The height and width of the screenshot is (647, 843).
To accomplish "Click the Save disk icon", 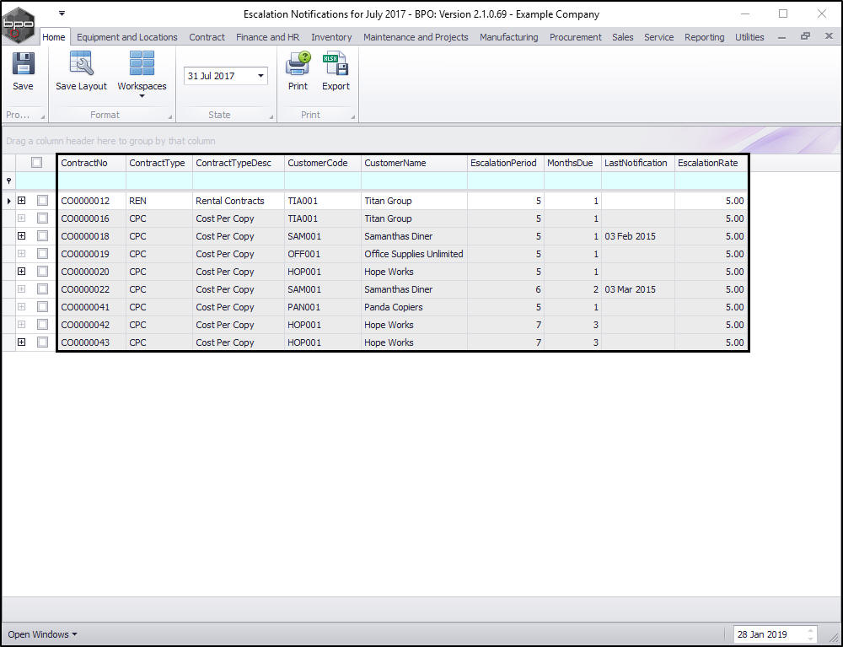I will 23,63.
